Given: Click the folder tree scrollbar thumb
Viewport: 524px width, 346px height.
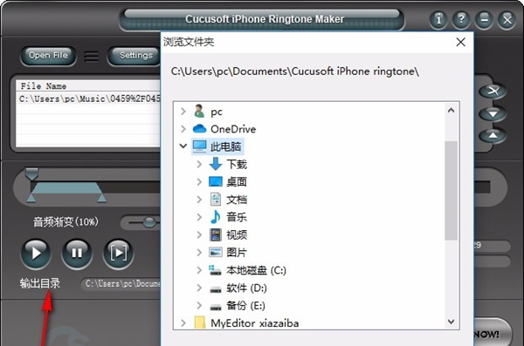Looking at the screenshot, I should click(x=452, y=191).
